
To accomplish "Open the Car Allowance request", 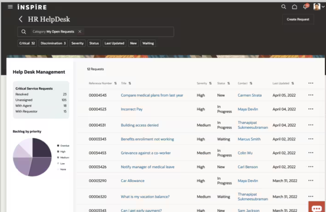I will click(133, 181).
